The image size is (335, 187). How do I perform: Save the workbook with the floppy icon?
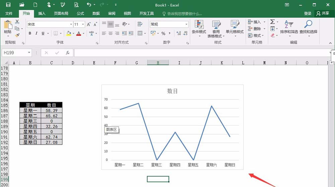[8, 5]
